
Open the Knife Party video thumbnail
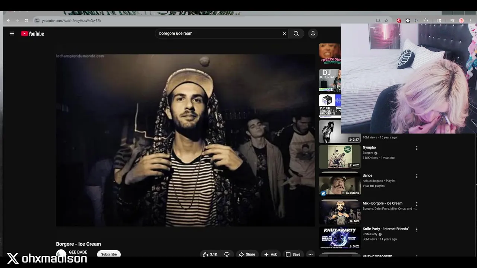pos(339,238)
